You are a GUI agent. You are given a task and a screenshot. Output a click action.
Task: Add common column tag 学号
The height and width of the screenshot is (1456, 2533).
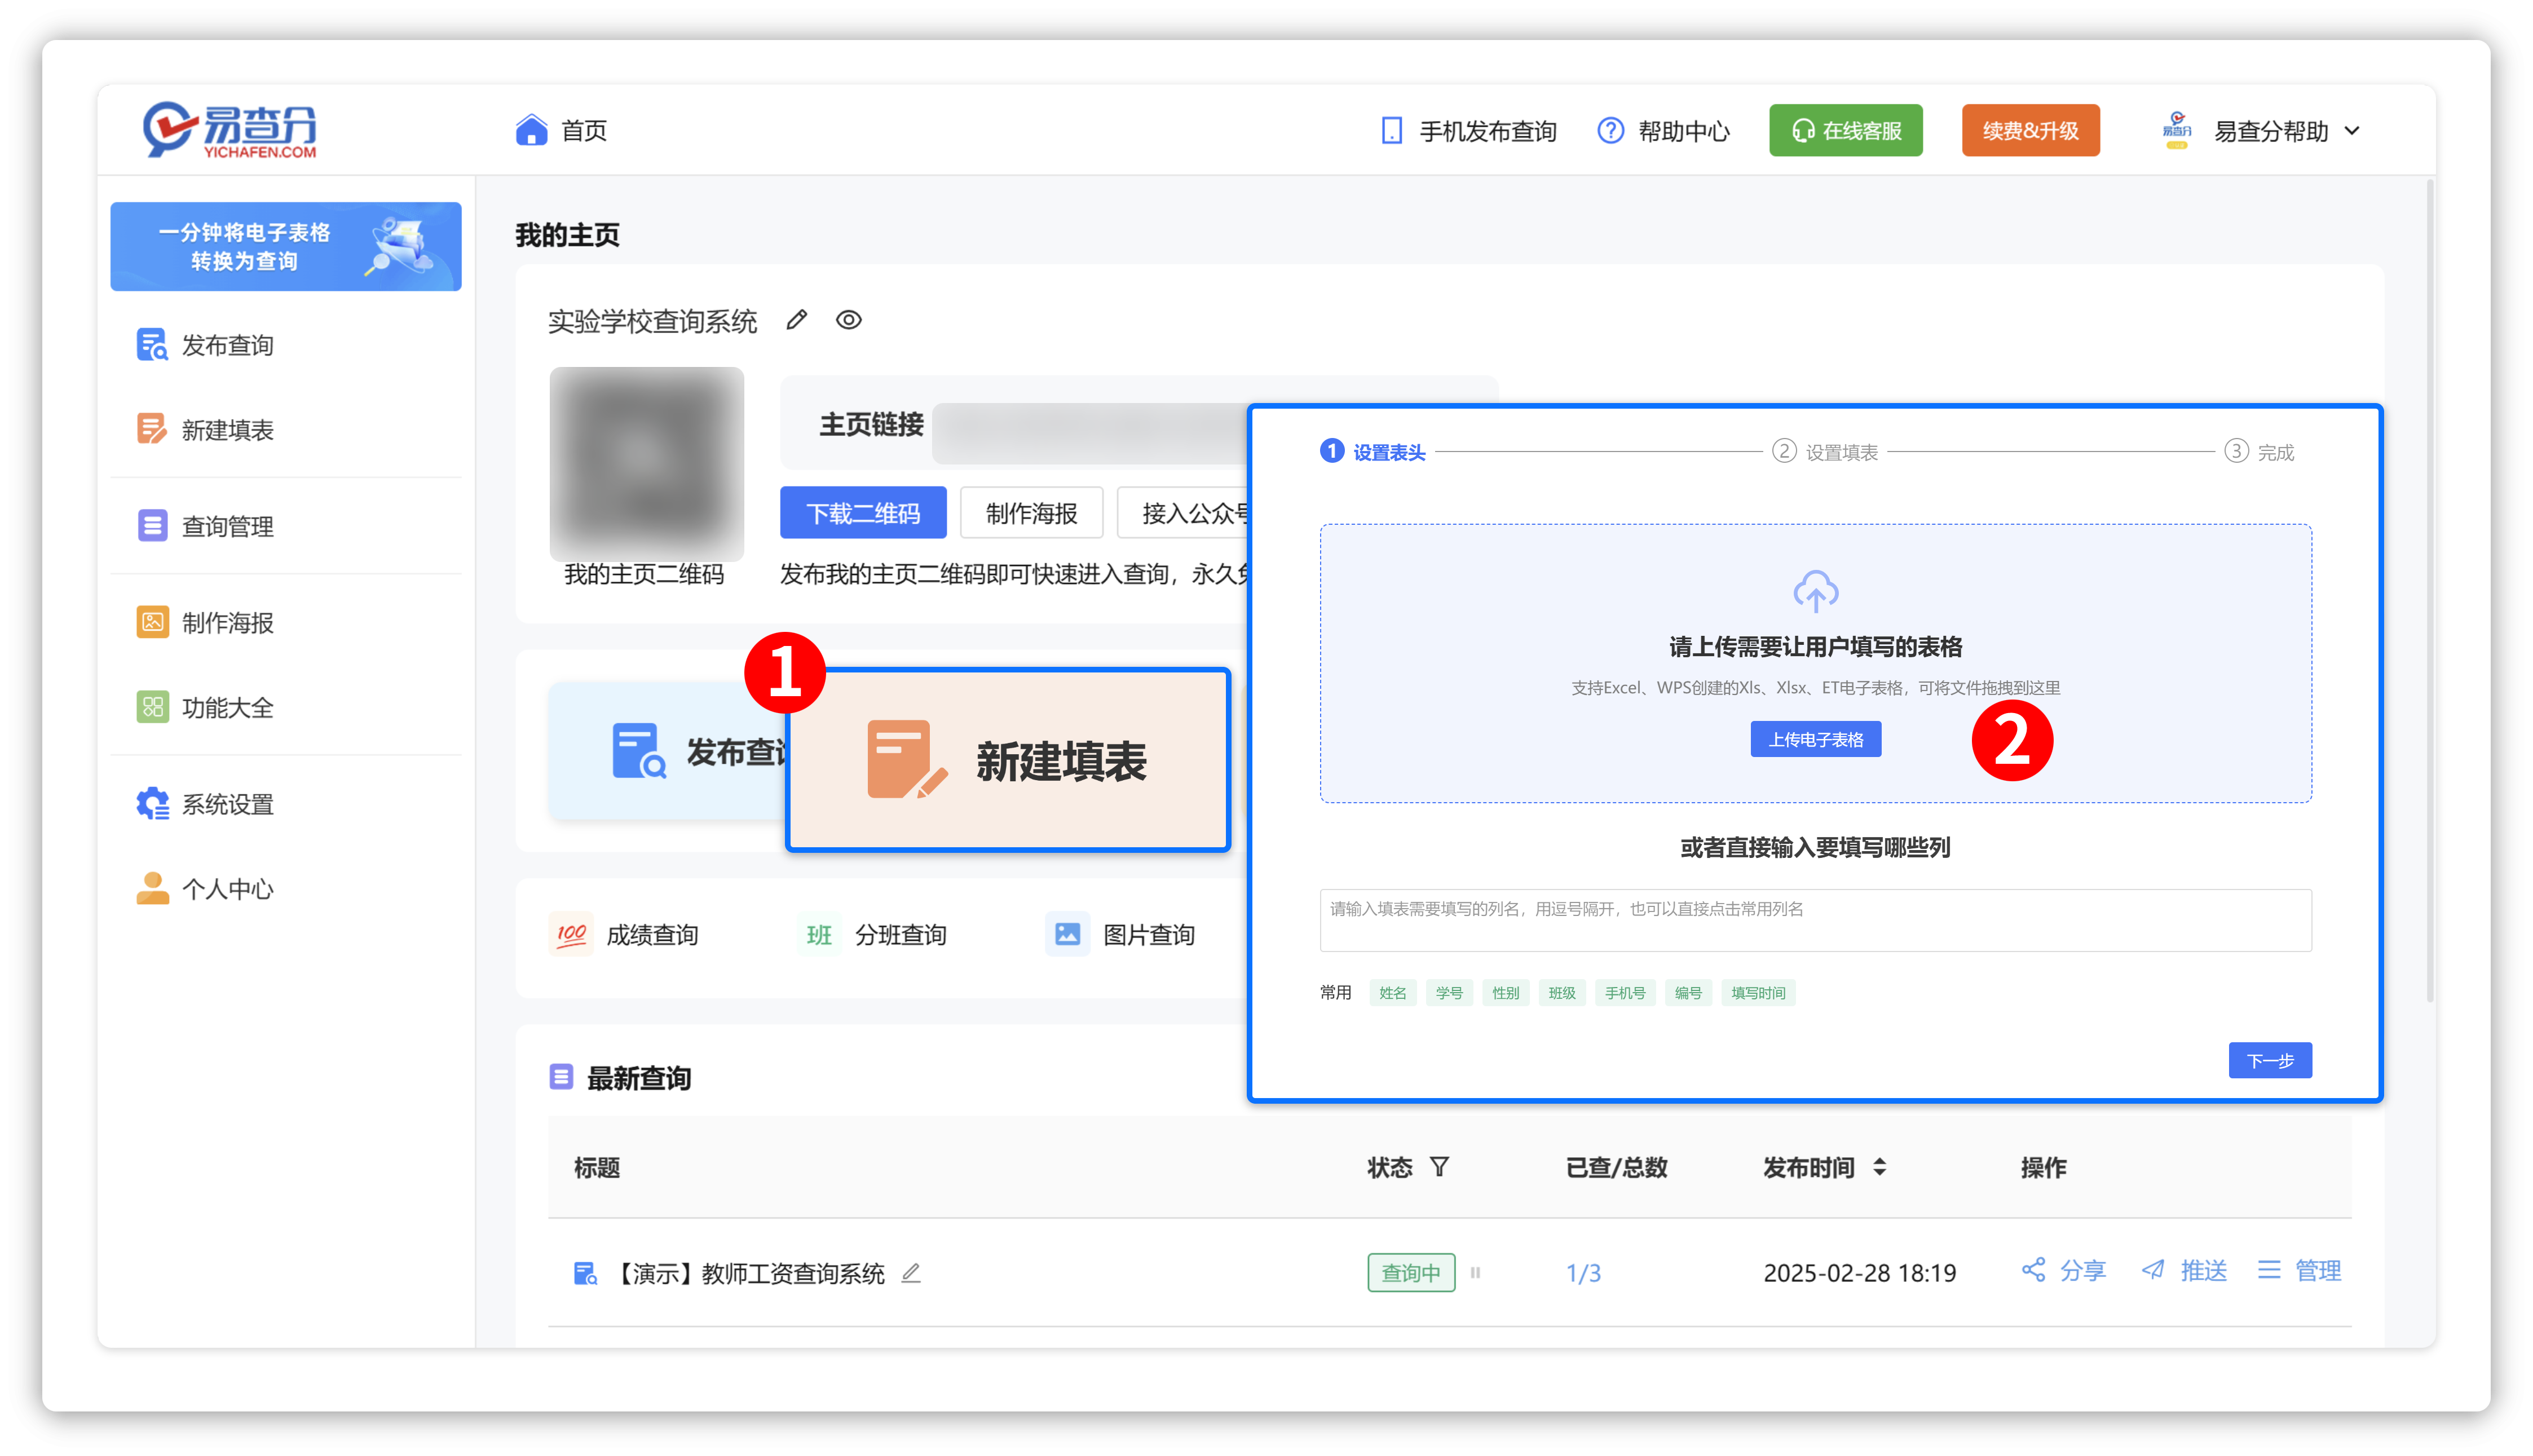(x=1449, y=993)
